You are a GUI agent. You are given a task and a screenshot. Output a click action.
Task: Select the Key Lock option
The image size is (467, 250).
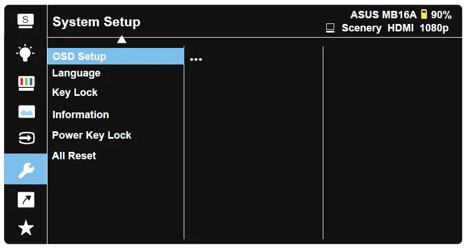[x=75, y=92]
